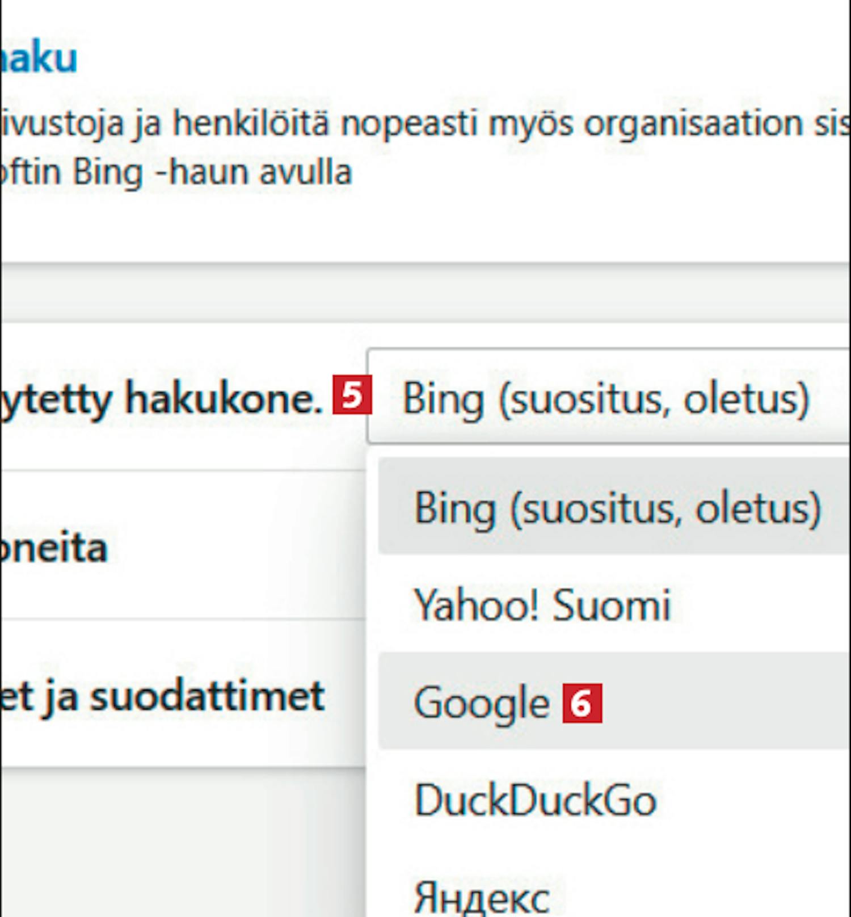851x917 pixels.
Task: Click the red number 6 marker
Action: tap(582, 704)
